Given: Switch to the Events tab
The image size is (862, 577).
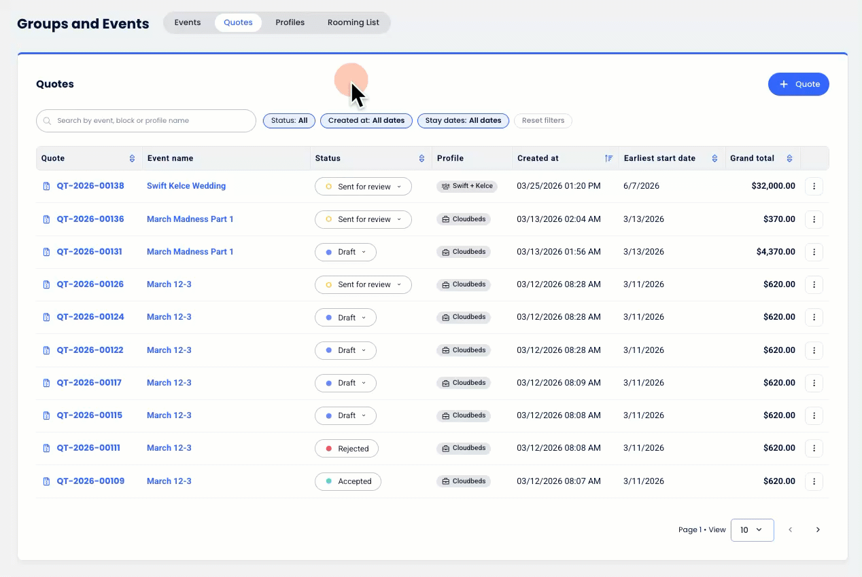Looking at the screenshot, I should click(188, 22).
